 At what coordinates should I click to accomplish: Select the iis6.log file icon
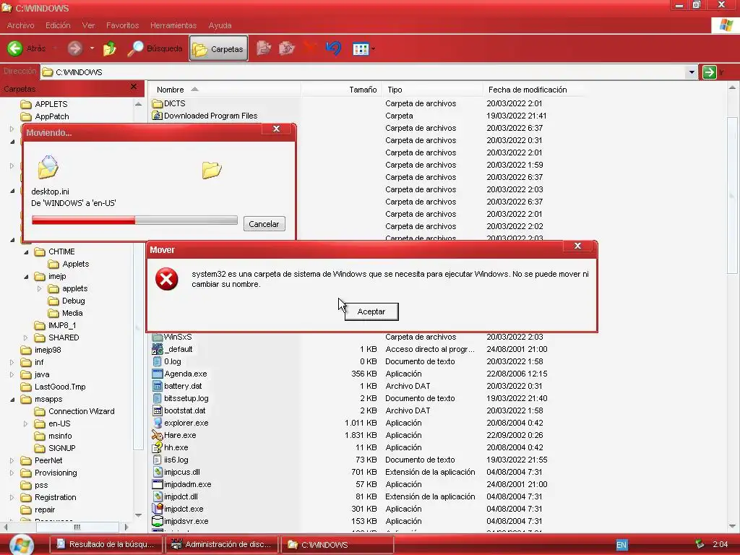pyautogui.click(x=157, y=460)
